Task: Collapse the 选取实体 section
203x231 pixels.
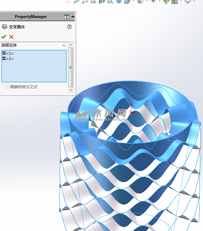Action: pyautogui.click(x=64, y=46)
